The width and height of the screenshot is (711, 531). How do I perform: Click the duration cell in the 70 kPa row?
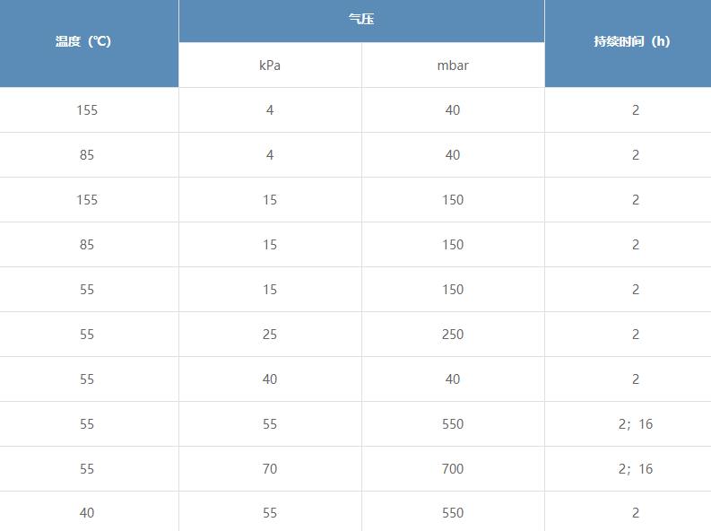point(635,469)
